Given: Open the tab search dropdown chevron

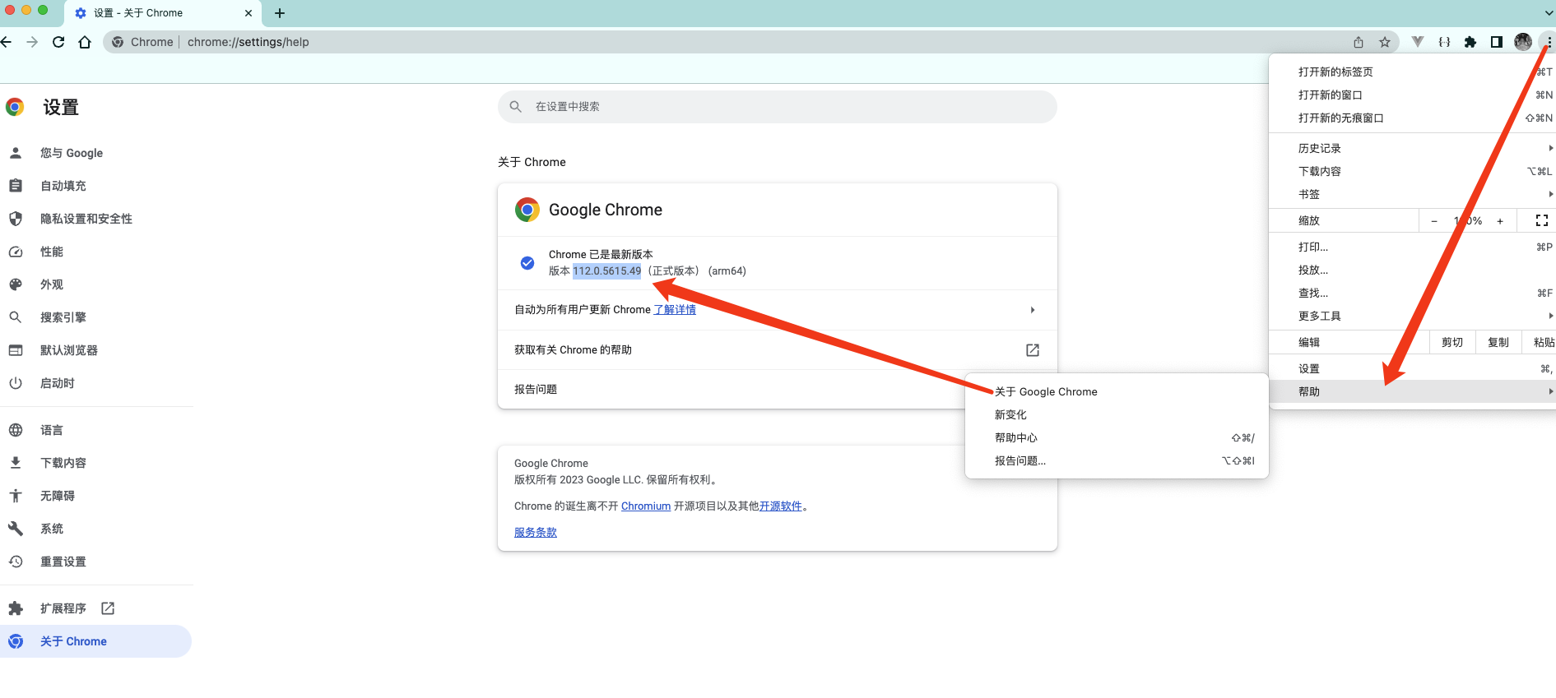Looking at the screenshot, I should (1549, 13).
